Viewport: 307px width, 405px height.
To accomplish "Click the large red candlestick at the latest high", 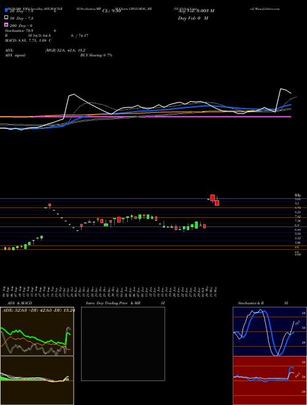I will [212, 198].
